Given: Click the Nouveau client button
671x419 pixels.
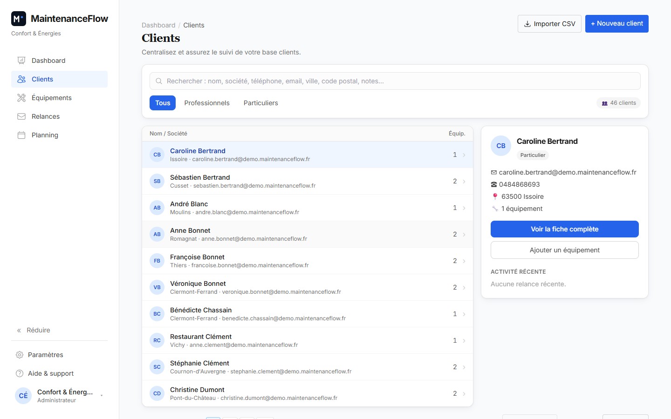Looking at the screenshot, I should pos(617,24).
